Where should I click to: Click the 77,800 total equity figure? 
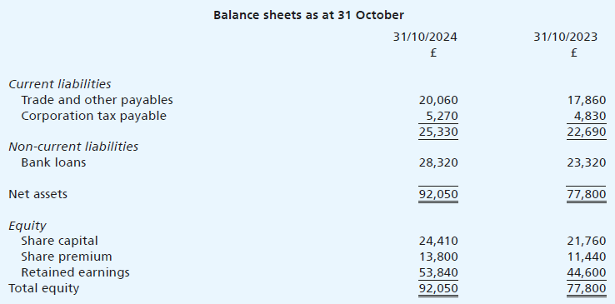[x=587, y=289]
